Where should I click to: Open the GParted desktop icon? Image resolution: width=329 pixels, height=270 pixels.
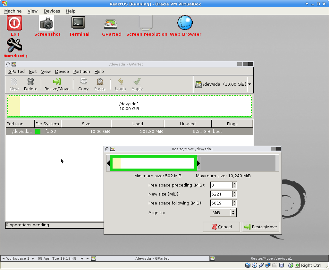pos(111,24)
